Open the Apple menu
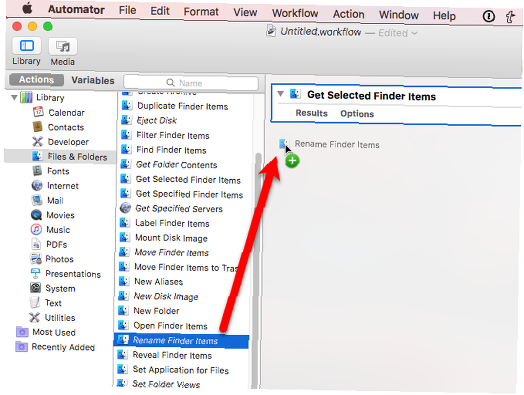This screenshot has width=524, height=395. point(27,8)
